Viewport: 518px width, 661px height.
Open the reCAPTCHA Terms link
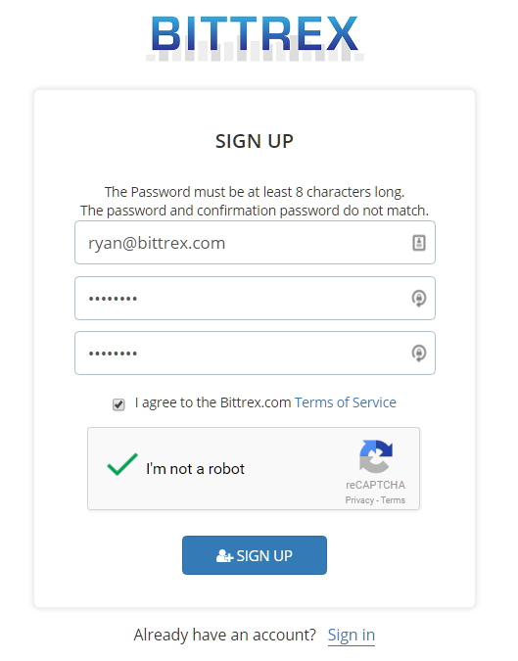tap(393, 500)
